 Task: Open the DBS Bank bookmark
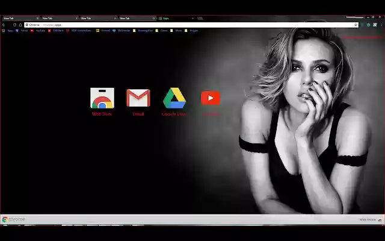pos(56,31)
